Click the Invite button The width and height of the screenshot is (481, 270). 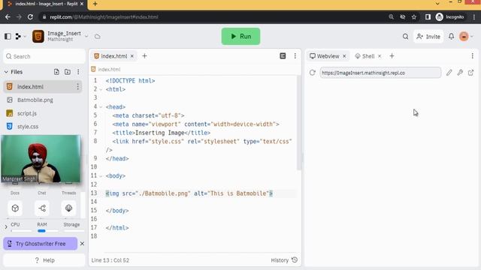click(x=428, y=37)
